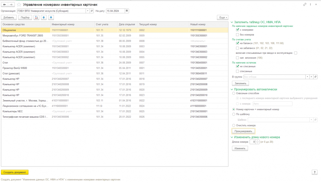Screen dimensions: 321x183
Task: Open the three-dot form options menu
Action: tap(310, 4)
